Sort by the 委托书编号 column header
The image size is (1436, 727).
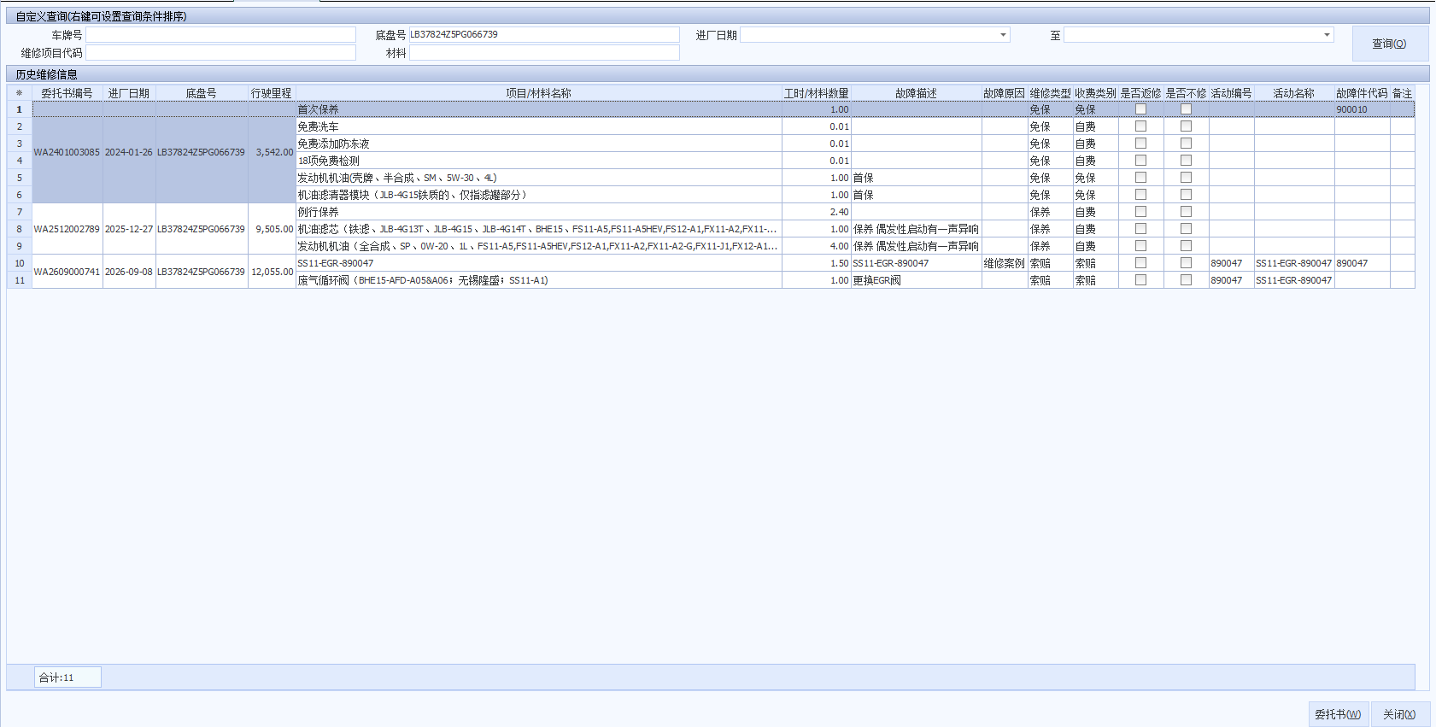pos(67,93)
